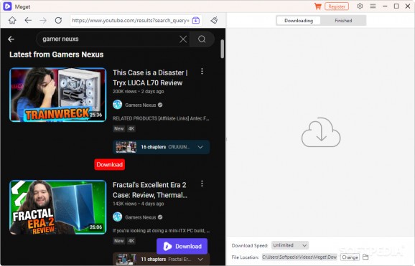Click Change file location button

(x=350, y=257)
